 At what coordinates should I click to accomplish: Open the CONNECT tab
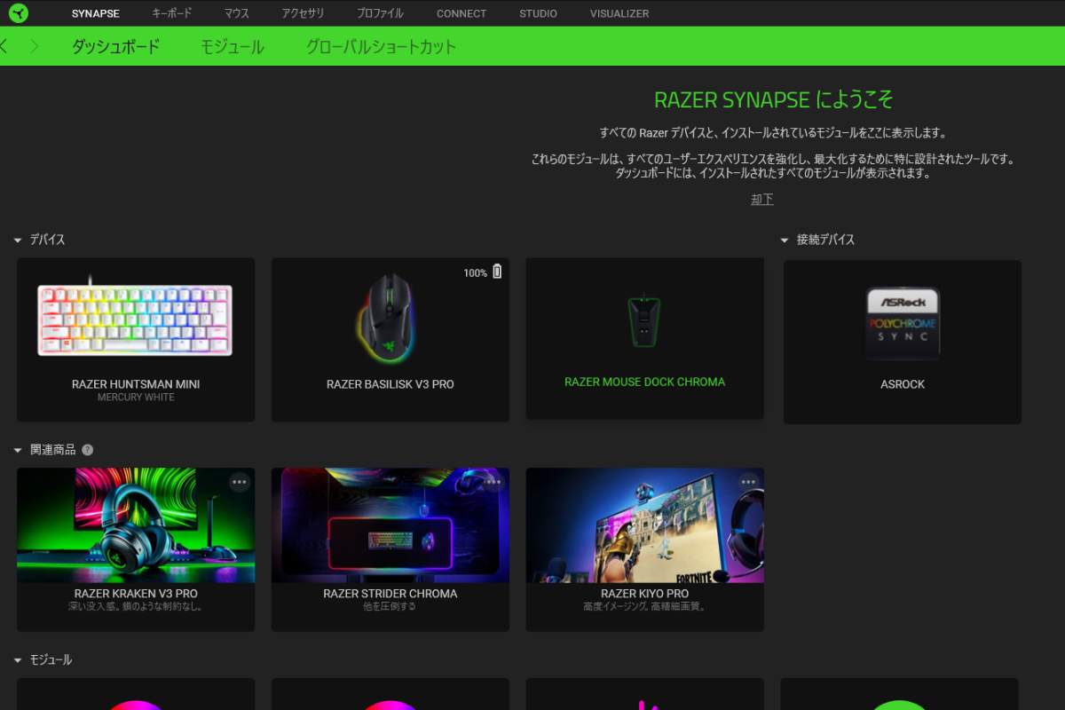coord(461,13)
